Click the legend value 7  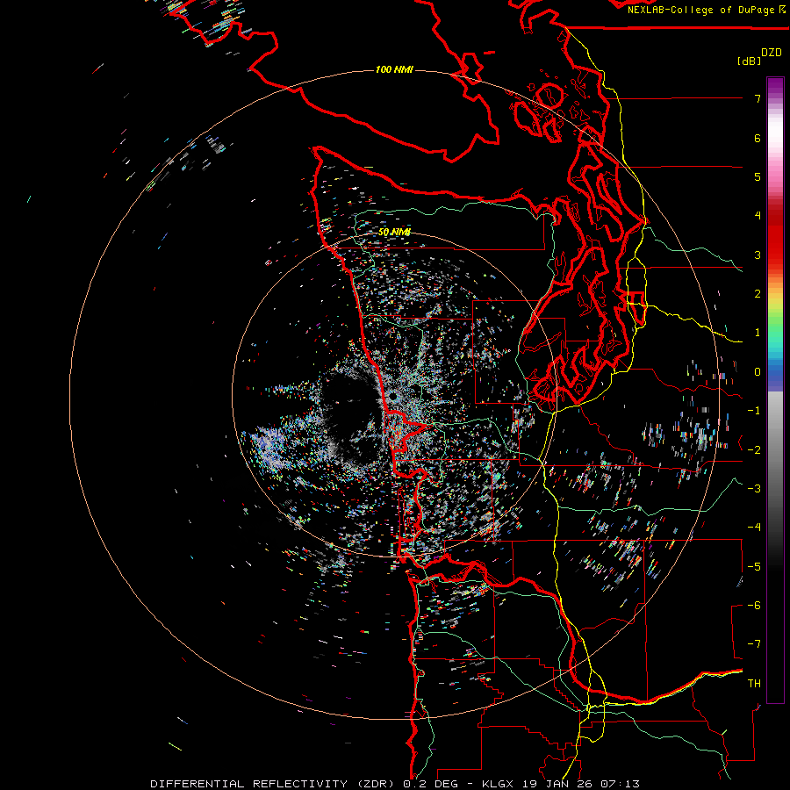tap(758, 98)
